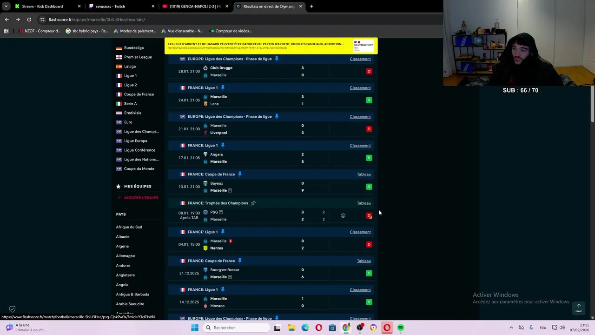Open Microsoft Edge from taskbar

305,328
